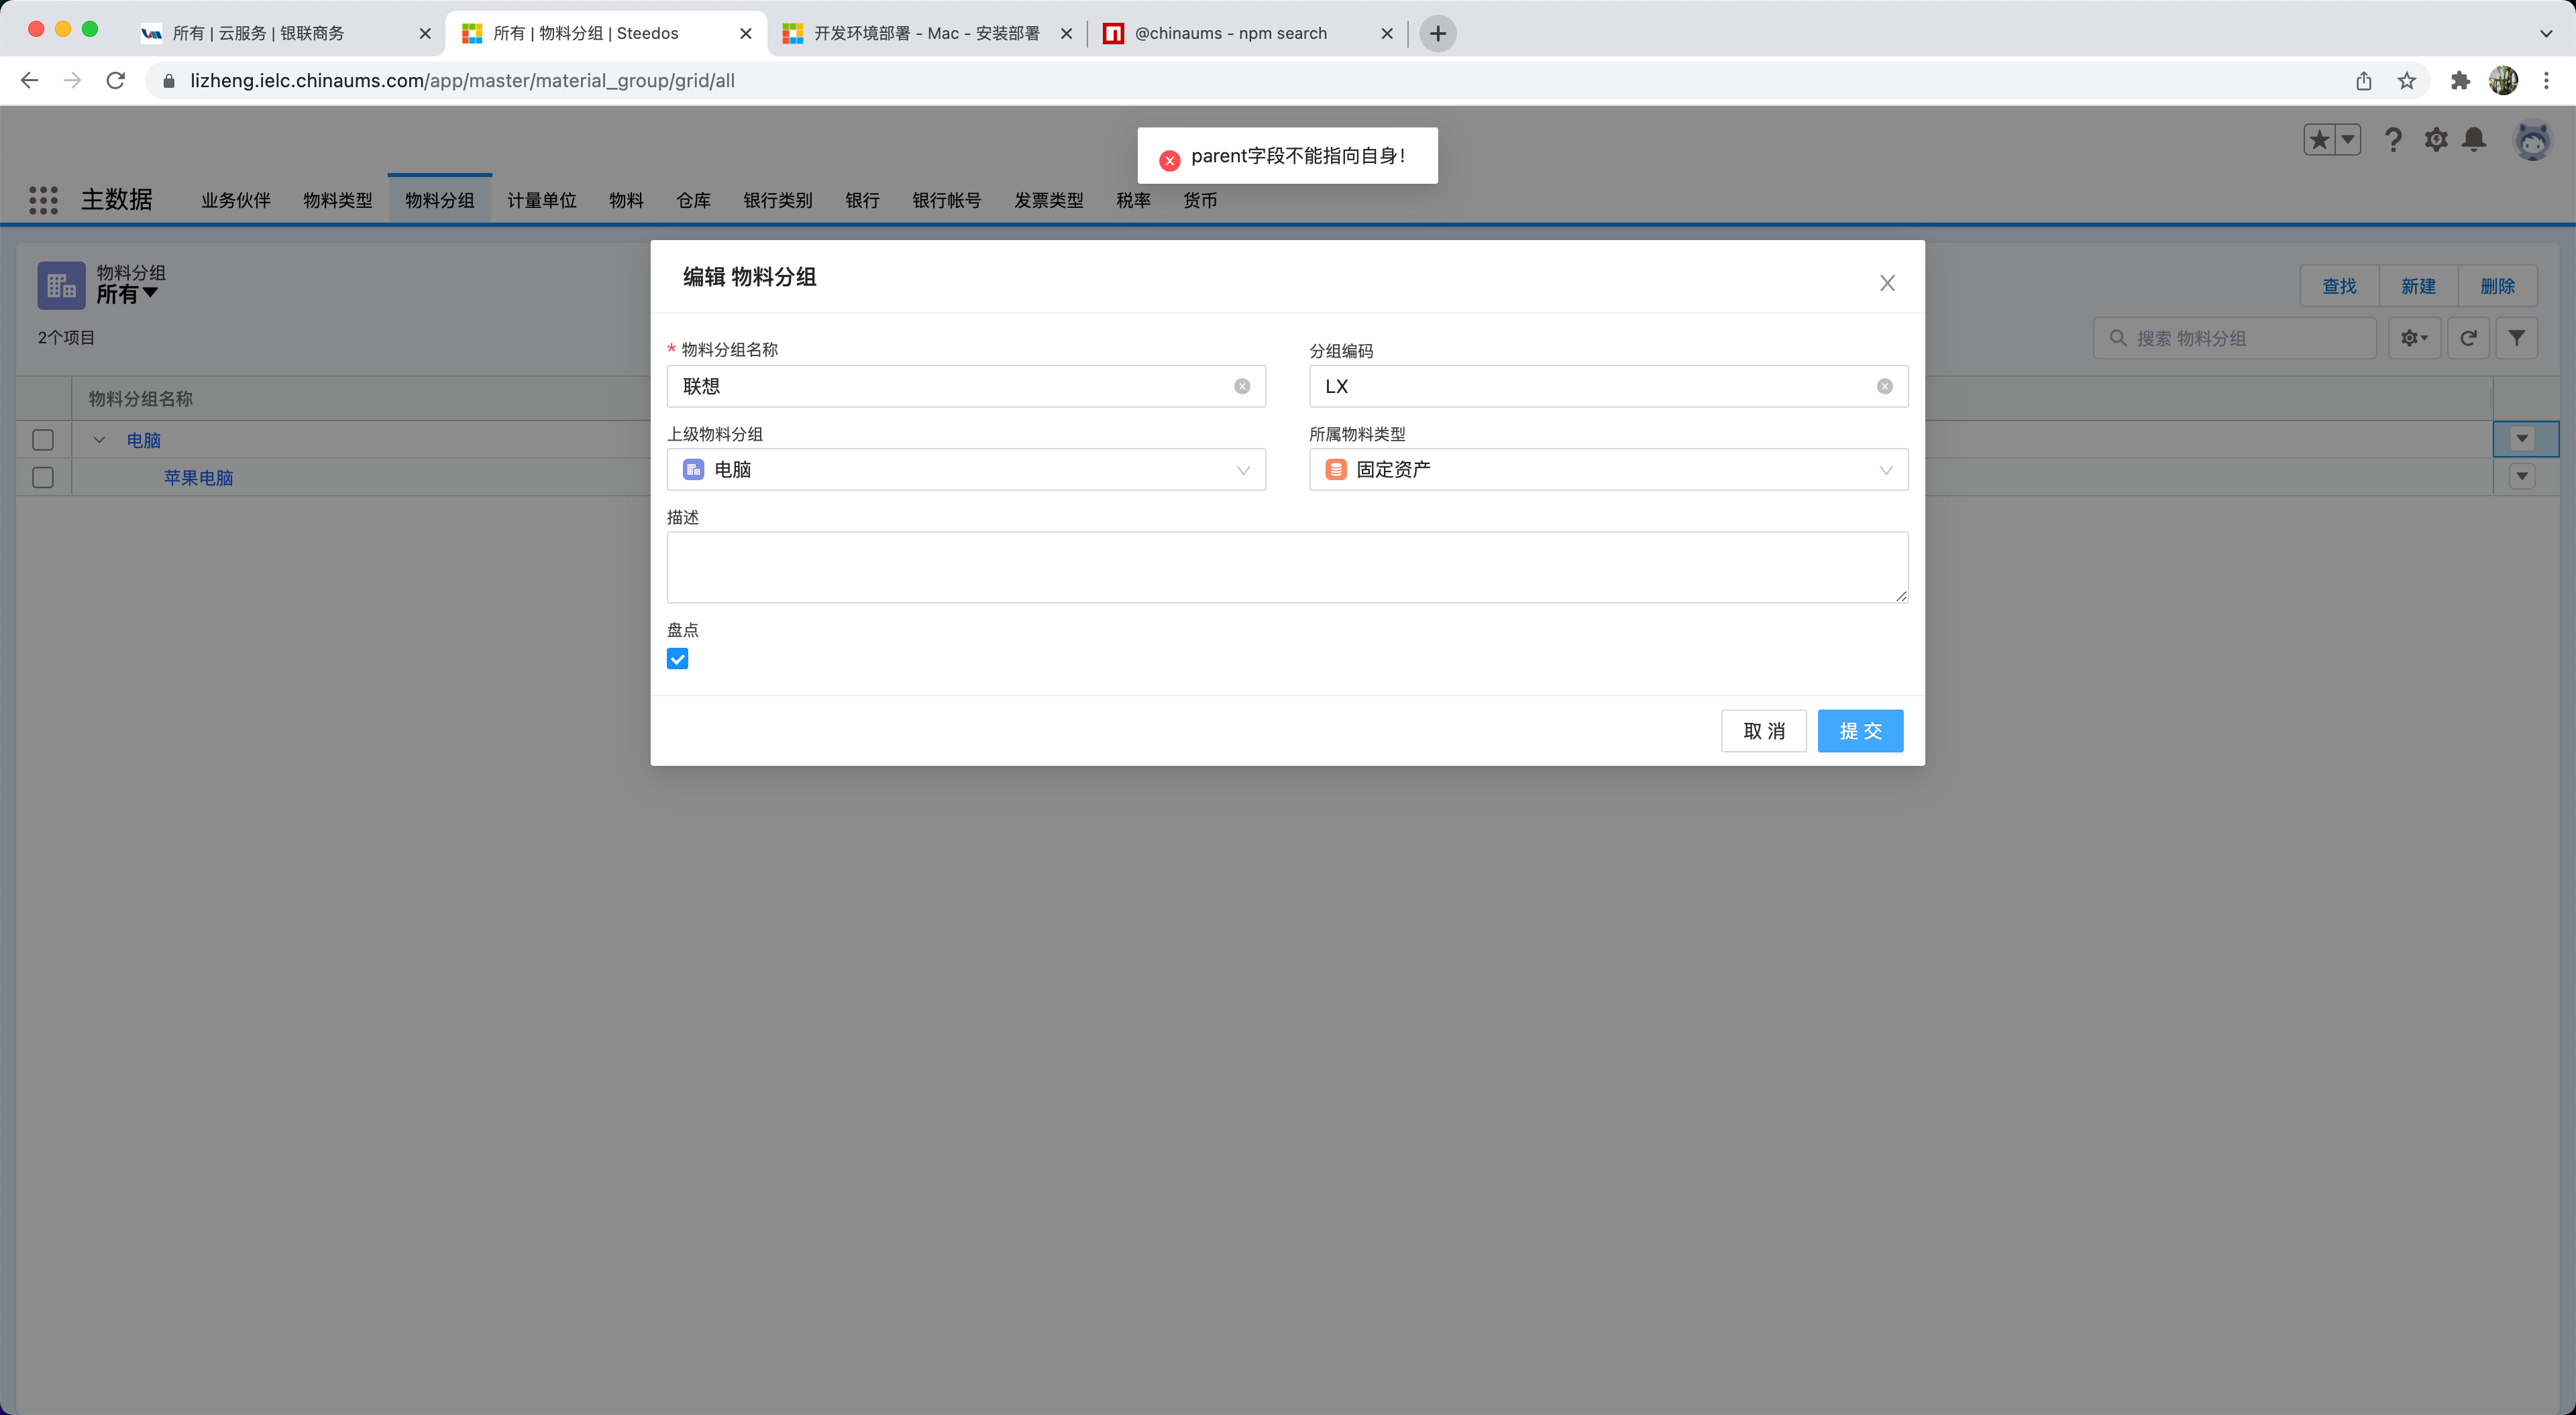The height and width of the screenshot is (1415, 2576).
Task: Open the user avatar menu
Action: click(2532, 141)
